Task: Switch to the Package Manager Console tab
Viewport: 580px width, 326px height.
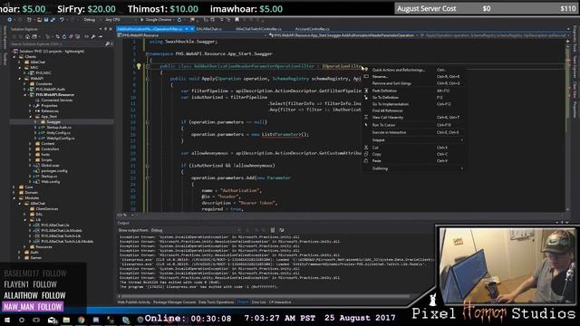Action: click(174, 302)
